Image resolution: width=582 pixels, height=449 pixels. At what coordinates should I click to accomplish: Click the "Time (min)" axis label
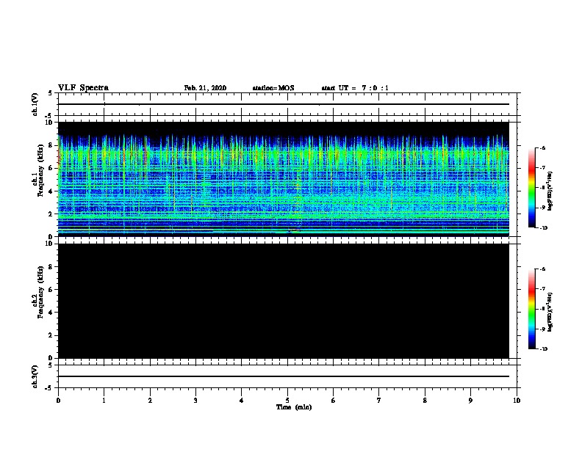294,407
